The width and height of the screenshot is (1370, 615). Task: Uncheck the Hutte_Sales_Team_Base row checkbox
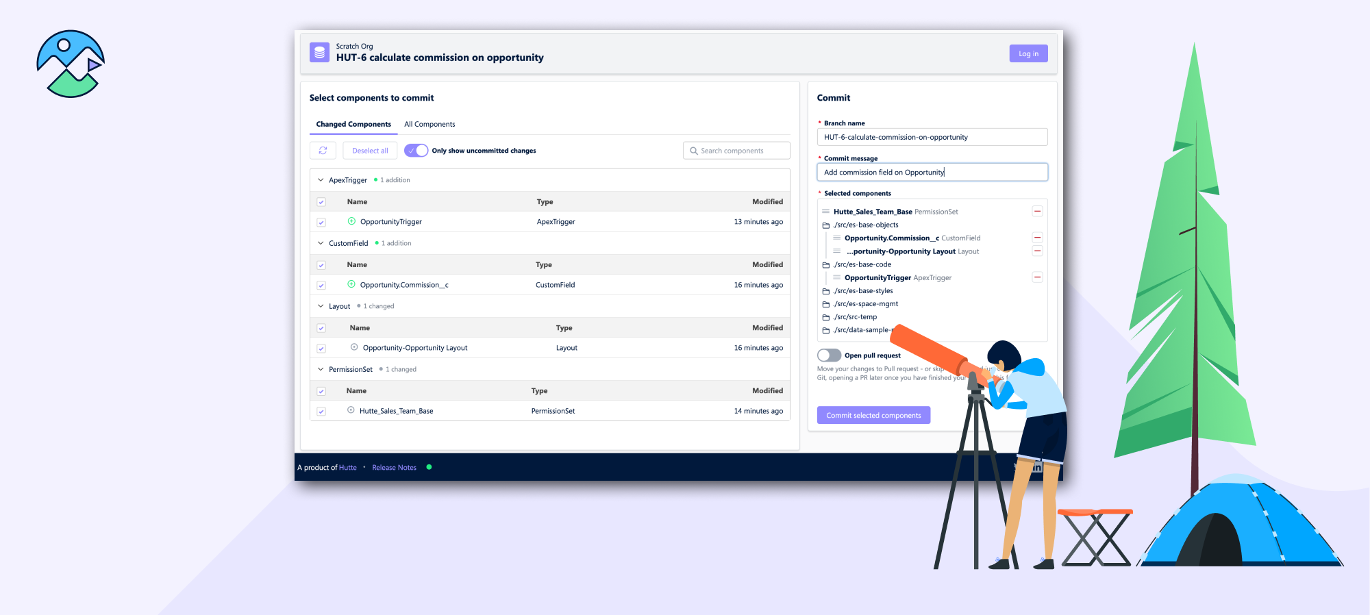[321, 412]
